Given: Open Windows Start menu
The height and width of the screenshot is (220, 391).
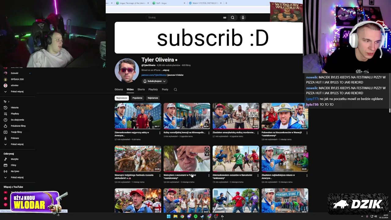Looking at the screenshot, I should tap(169, 216).
